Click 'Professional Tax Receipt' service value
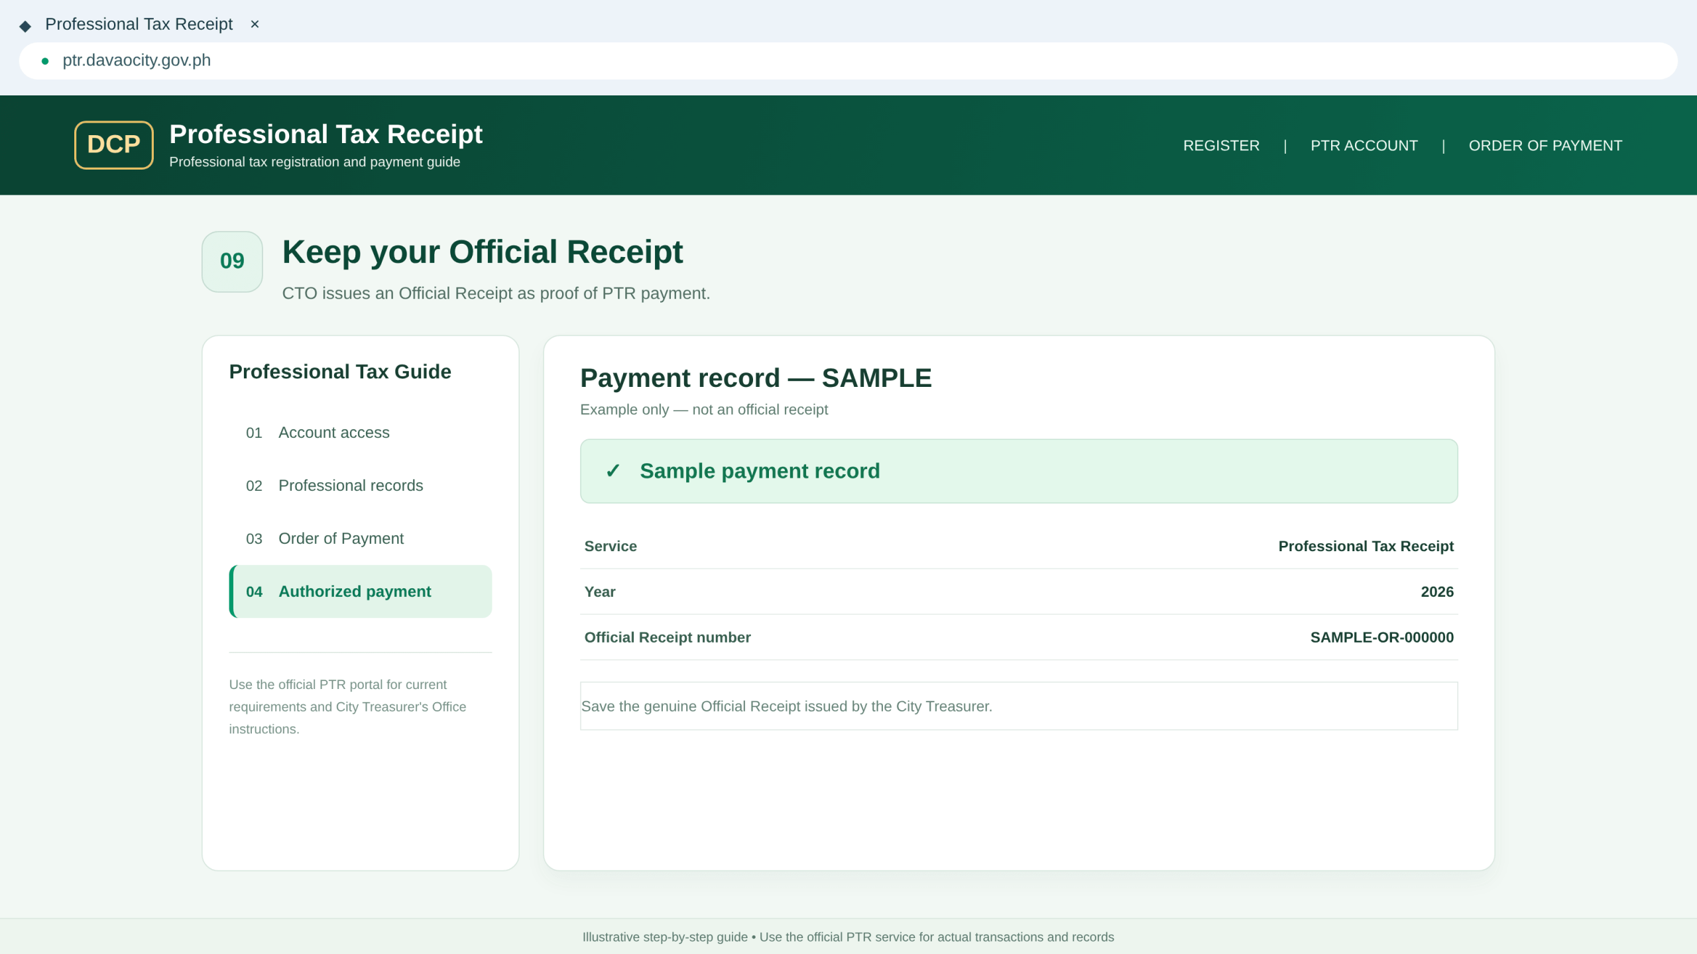 pos(1366,546)
